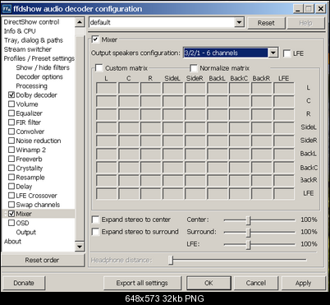This screenshot has height=305, width=330.
Task: Select Tray, dialog & paths entry
Action: point(33,40)
